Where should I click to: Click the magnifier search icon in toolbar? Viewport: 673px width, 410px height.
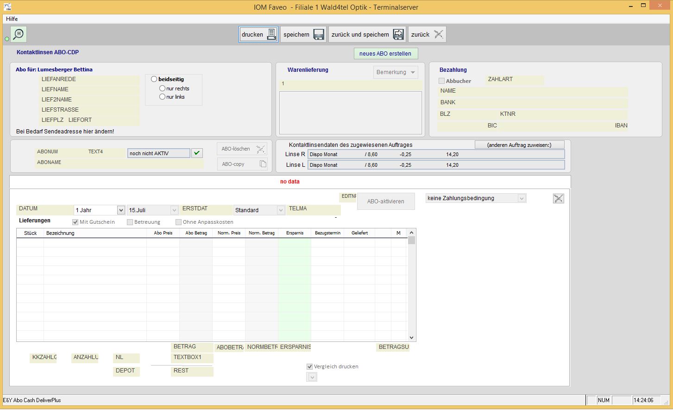19,34
